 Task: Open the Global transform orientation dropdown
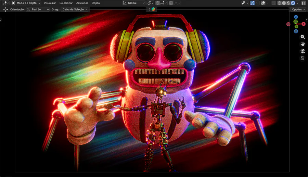click(x=134, y=3)
